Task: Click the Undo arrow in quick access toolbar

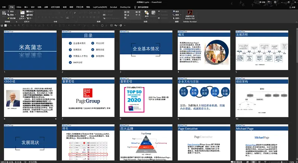Action: [115, 25]
